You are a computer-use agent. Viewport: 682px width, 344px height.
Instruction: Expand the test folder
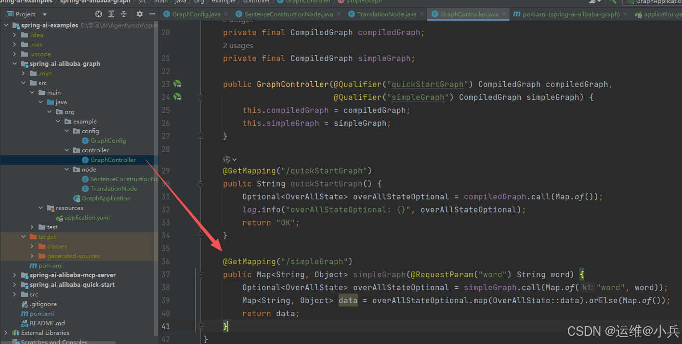32,227
